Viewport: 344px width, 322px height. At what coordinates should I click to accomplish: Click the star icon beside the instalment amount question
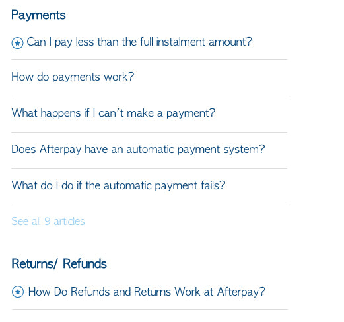(17, 43)
